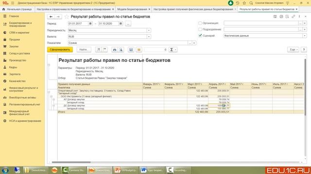Click the second icon in form header toolbar
Image resolution: width=311 pixels, height=174 pixels.
[x=281, y=16]
